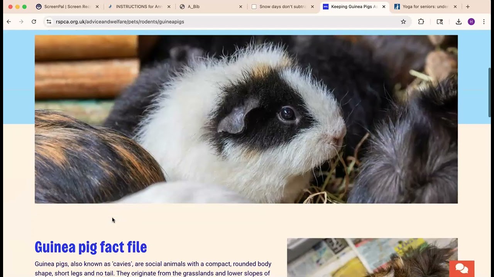Open the orange live chat bubble

point(462,268)
